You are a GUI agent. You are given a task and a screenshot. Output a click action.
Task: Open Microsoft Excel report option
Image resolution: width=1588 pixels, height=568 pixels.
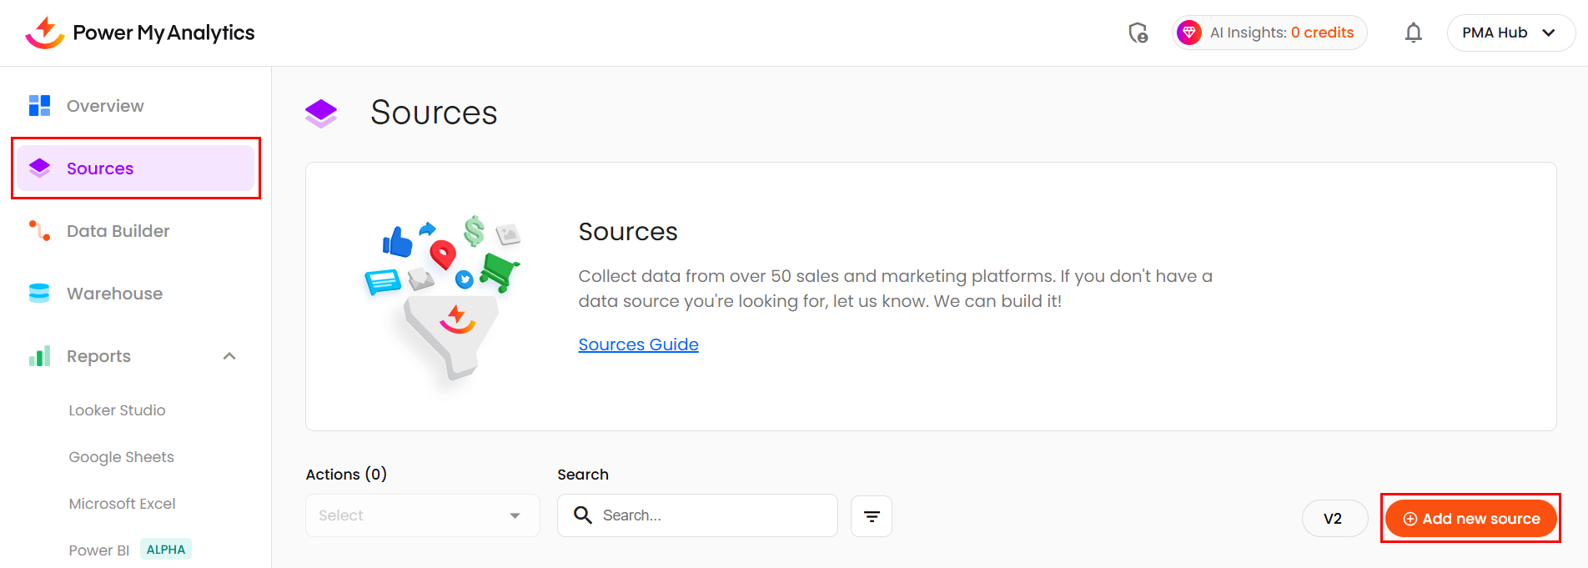click(122, 504)
